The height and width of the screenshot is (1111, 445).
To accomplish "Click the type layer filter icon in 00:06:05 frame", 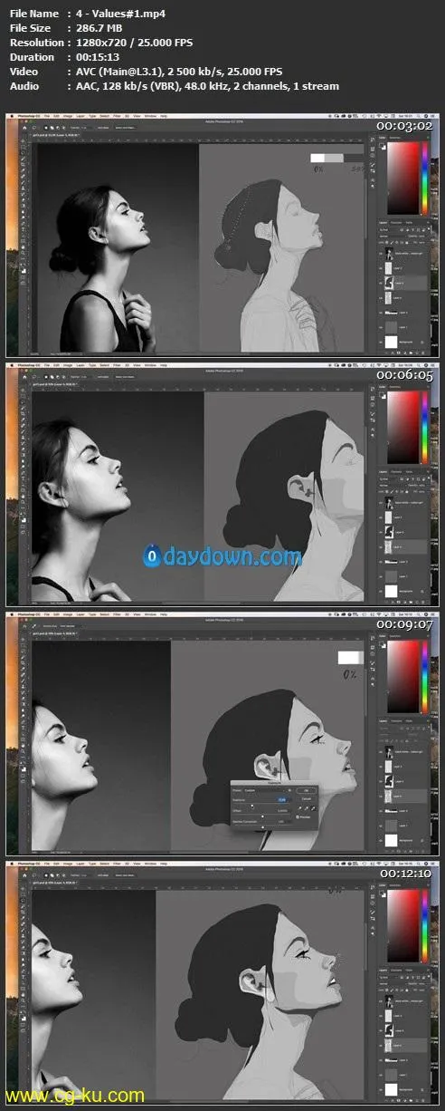I will pos(412,478).
